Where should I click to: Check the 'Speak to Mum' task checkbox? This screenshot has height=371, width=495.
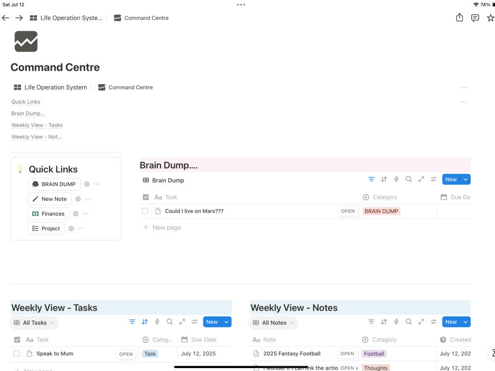pos(17,354)
